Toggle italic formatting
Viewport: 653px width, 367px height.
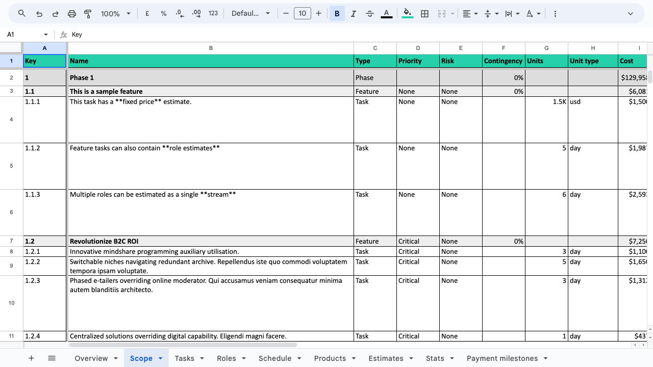[x=353, y=14]
